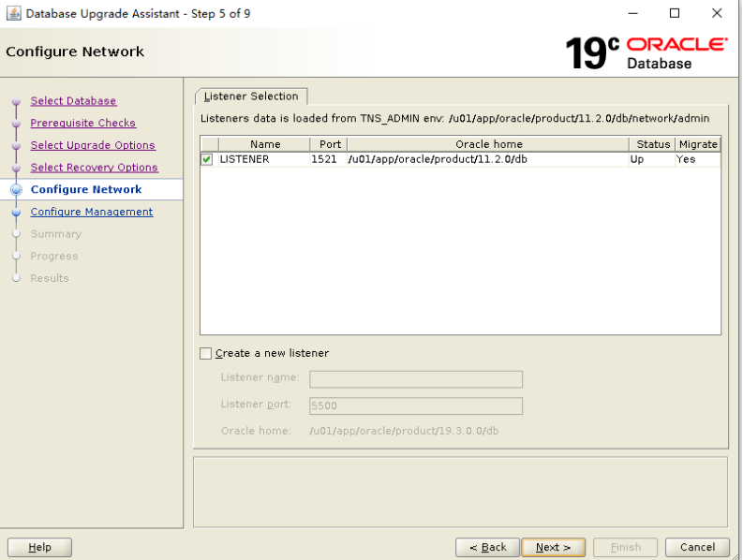Click the Java app icon in title bar
The width and height of the screenshot is (743, 560).
14,13
